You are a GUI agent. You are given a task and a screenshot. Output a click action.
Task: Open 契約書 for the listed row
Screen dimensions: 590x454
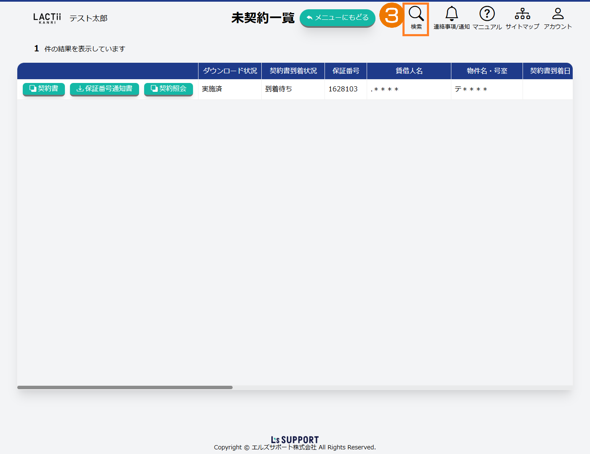(x=44, y=89)
